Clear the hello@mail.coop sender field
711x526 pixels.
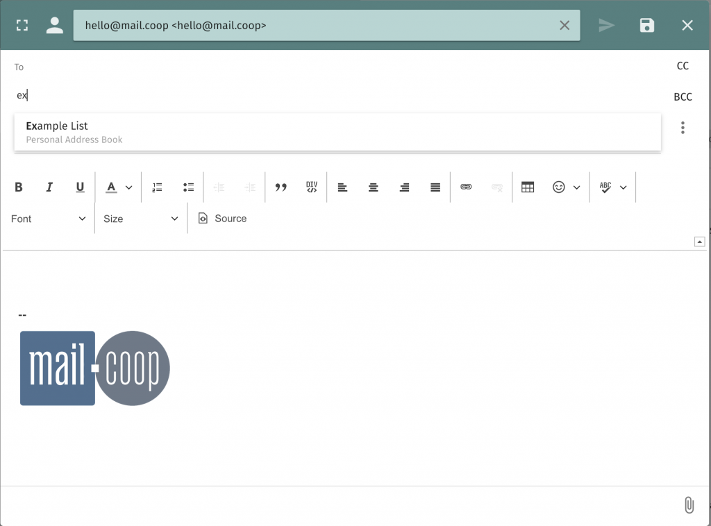coord(564,26)
